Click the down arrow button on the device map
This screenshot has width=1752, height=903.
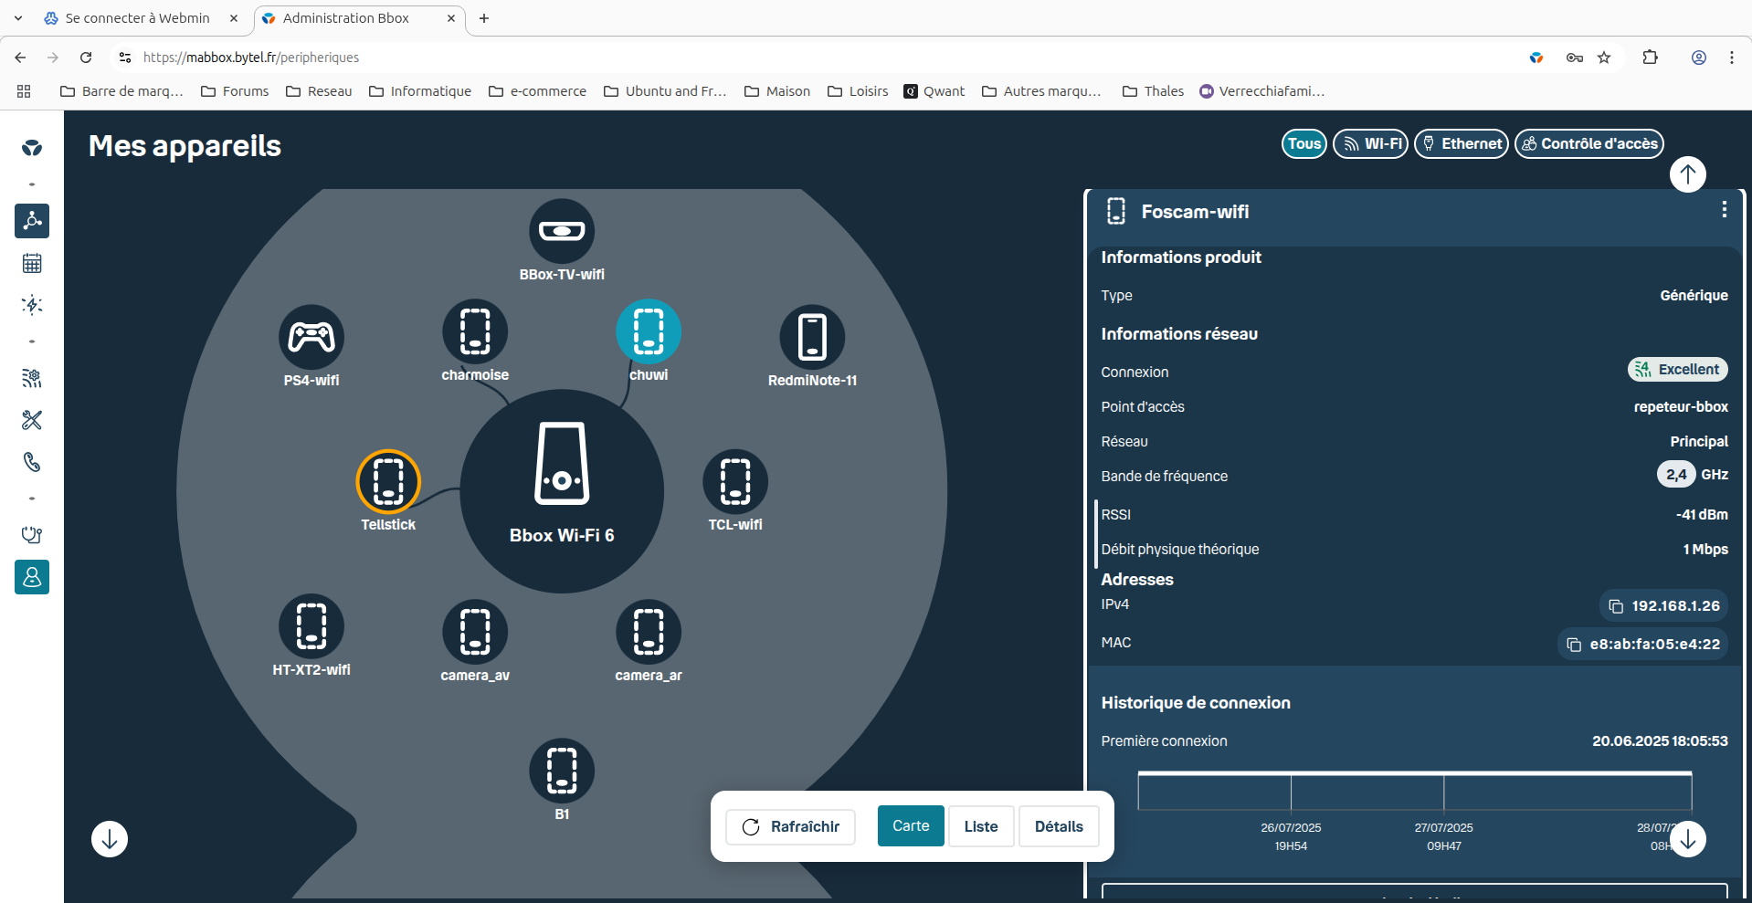(x=110, y=839)
